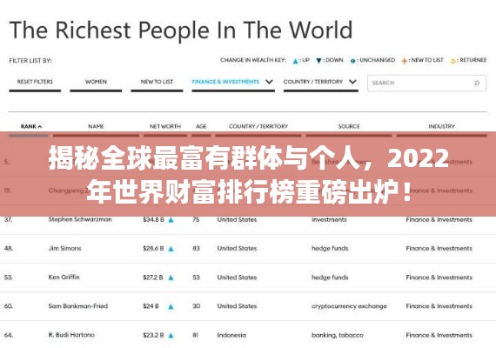This screenshot has height=348, width=496.
Task: Click the UP triangle in the wealth key
Action: click(x=295, y=61)
